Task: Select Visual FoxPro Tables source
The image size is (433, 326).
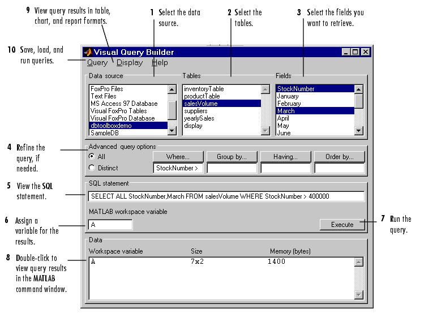Action: pyautogui.click(x=128, y=111)
